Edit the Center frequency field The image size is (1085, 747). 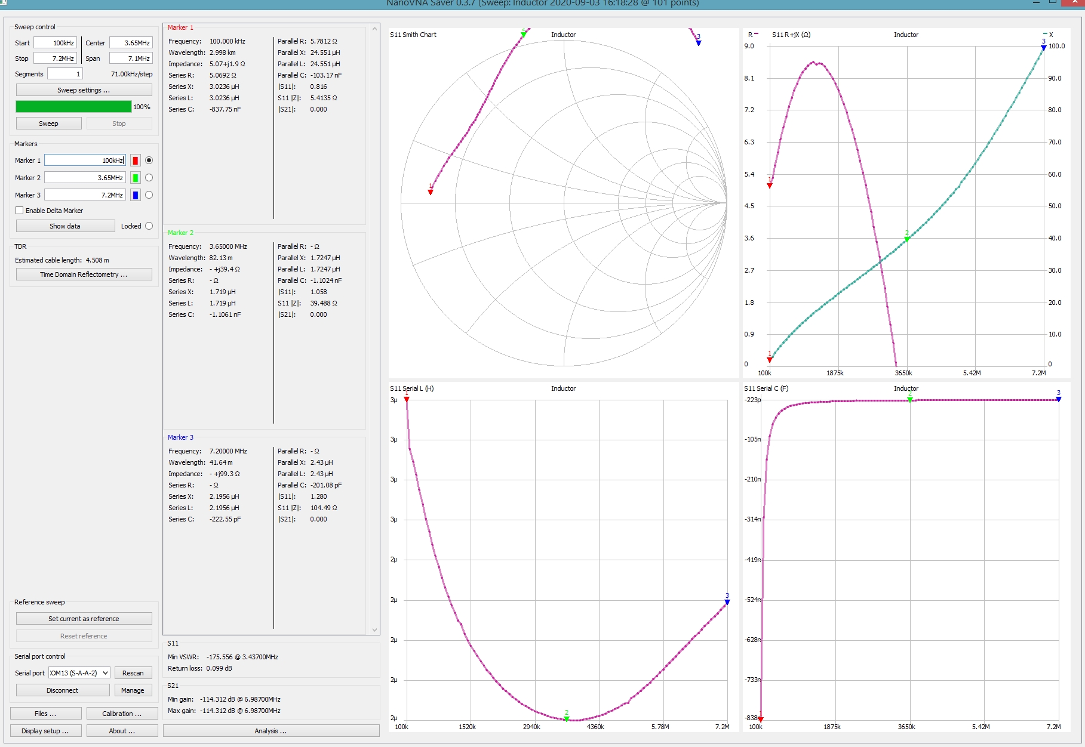[131, 43]
